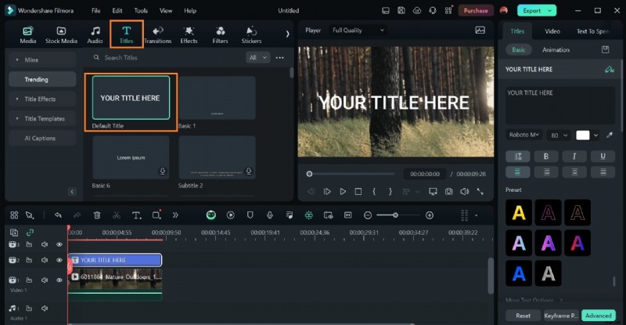Viewport: 626px width, 325px height.
Task: Click the undo arrow in timeline toolbar
Action: click(58, 215)
